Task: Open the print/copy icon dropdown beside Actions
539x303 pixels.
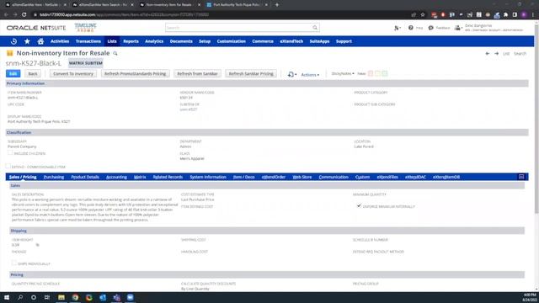Action: 292,74
